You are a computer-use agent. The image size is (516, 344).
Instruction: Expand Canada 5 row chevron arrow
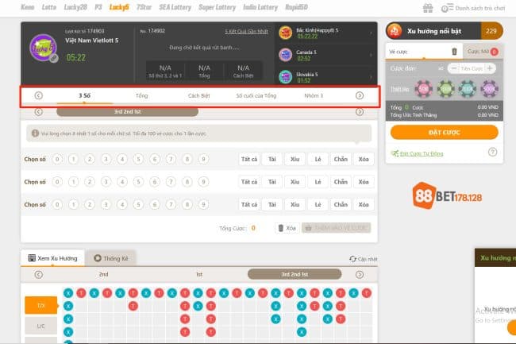(371, 55)
